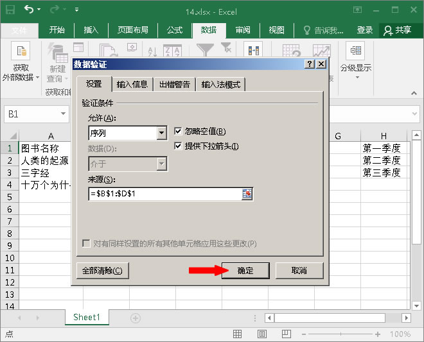Open the Input Message (输入信息) tab
Screen dimensions: 424x342
point(132,85)
